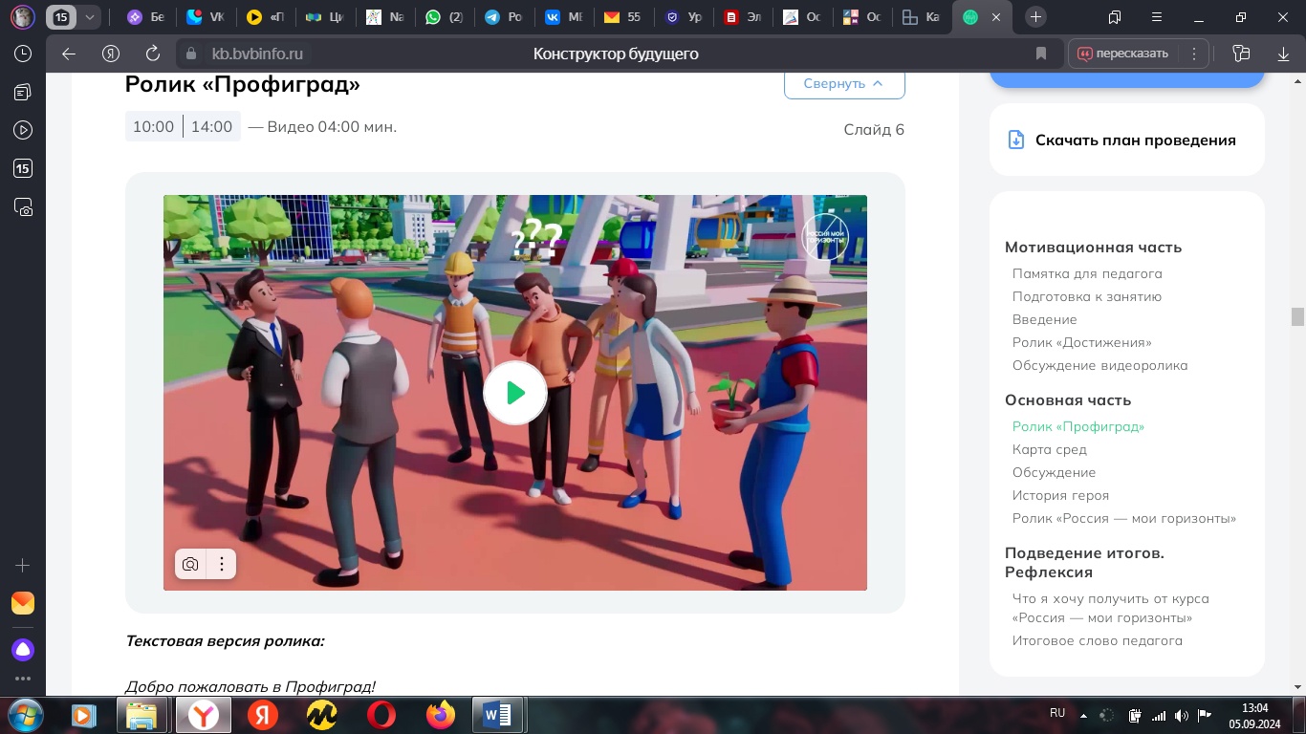The height and width of the screenshot is (734, 1306).
Task: Click the page vertical scrollbar thumb
Action: pyautogui.click(x=1297, y=316)
